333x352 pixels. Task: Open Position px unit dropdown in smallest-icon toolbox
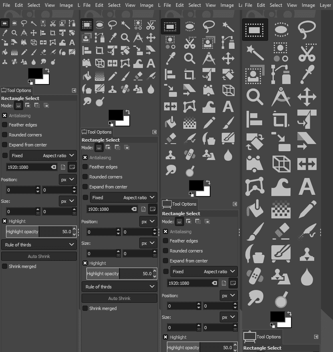pos(68,180)
